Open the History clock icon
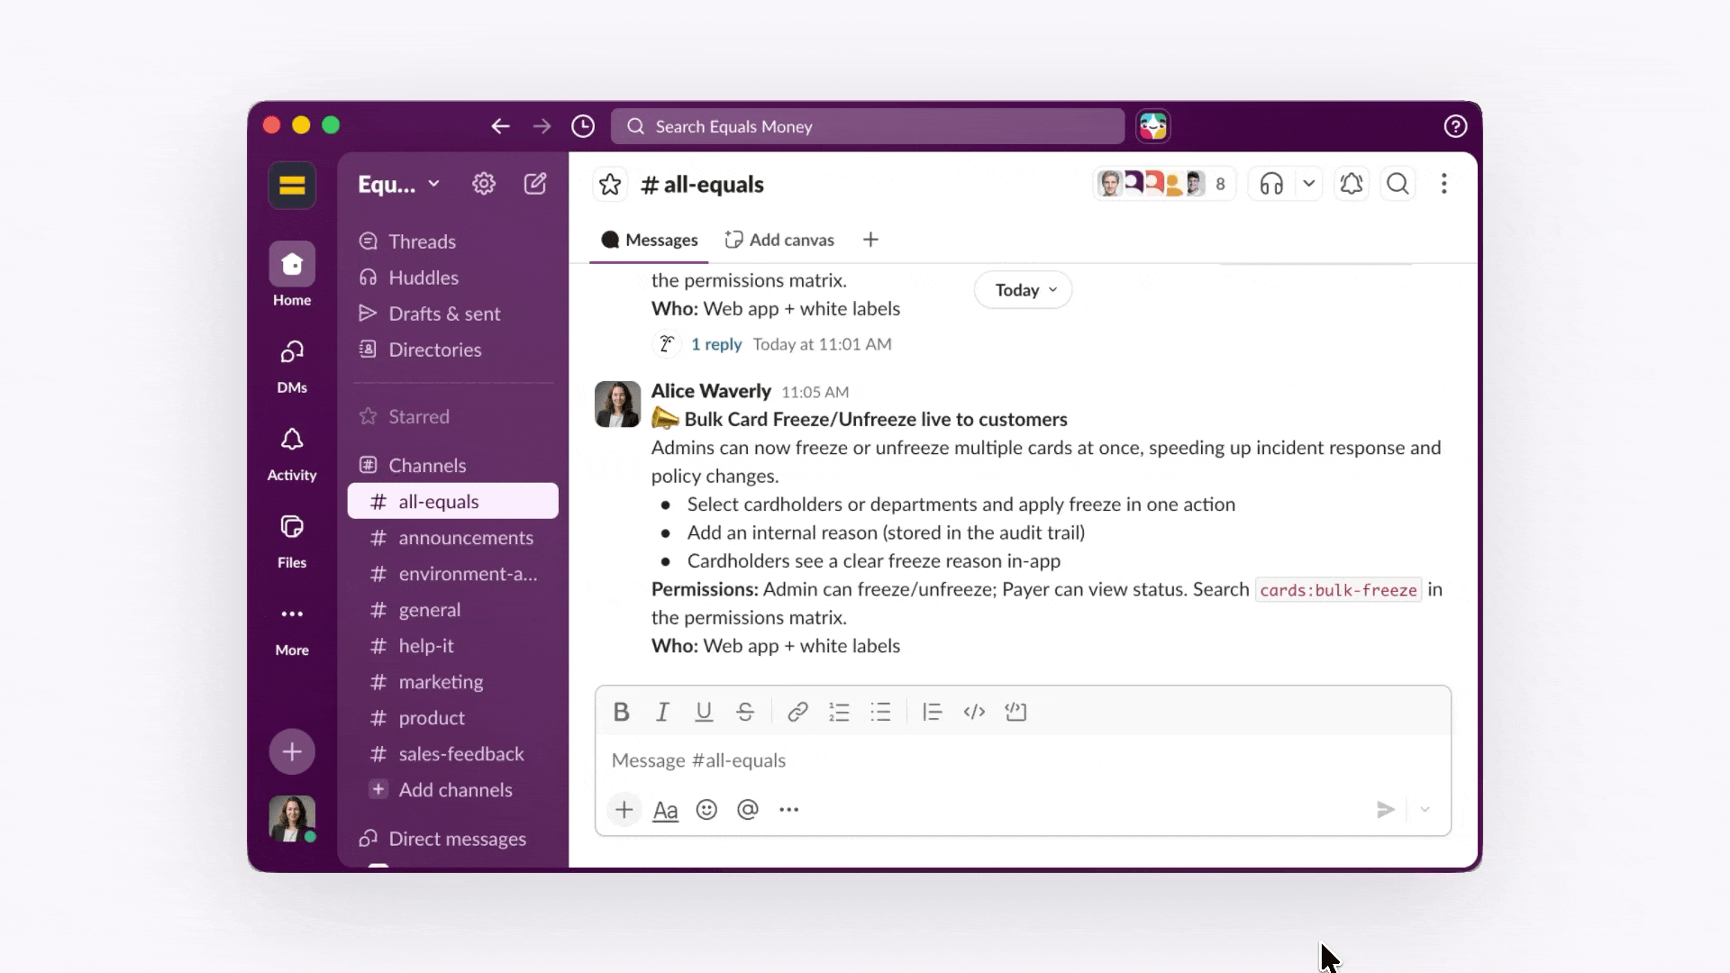This screenshot has width=1730, height=973. pos(583,126)
